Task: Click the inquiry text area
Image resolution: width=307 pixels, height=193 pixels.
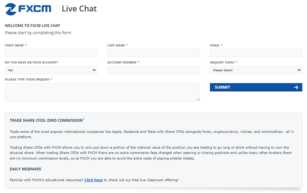Action: (102, 92)
